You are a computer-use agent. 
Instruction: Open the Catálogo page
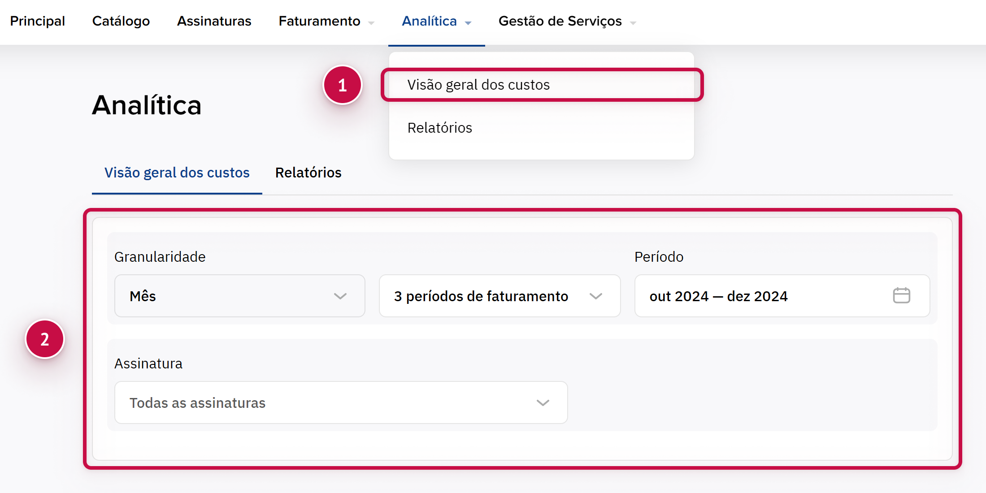coord(121,21)
